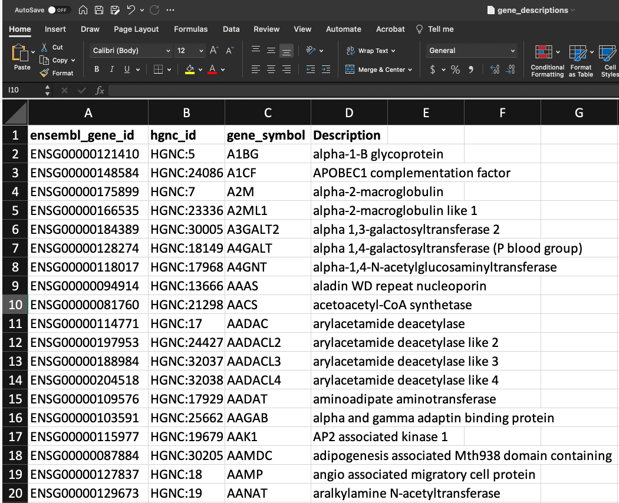Click the Undo arrow icon
This screenshot has width=619, height=503.
(x=131, y=10)
